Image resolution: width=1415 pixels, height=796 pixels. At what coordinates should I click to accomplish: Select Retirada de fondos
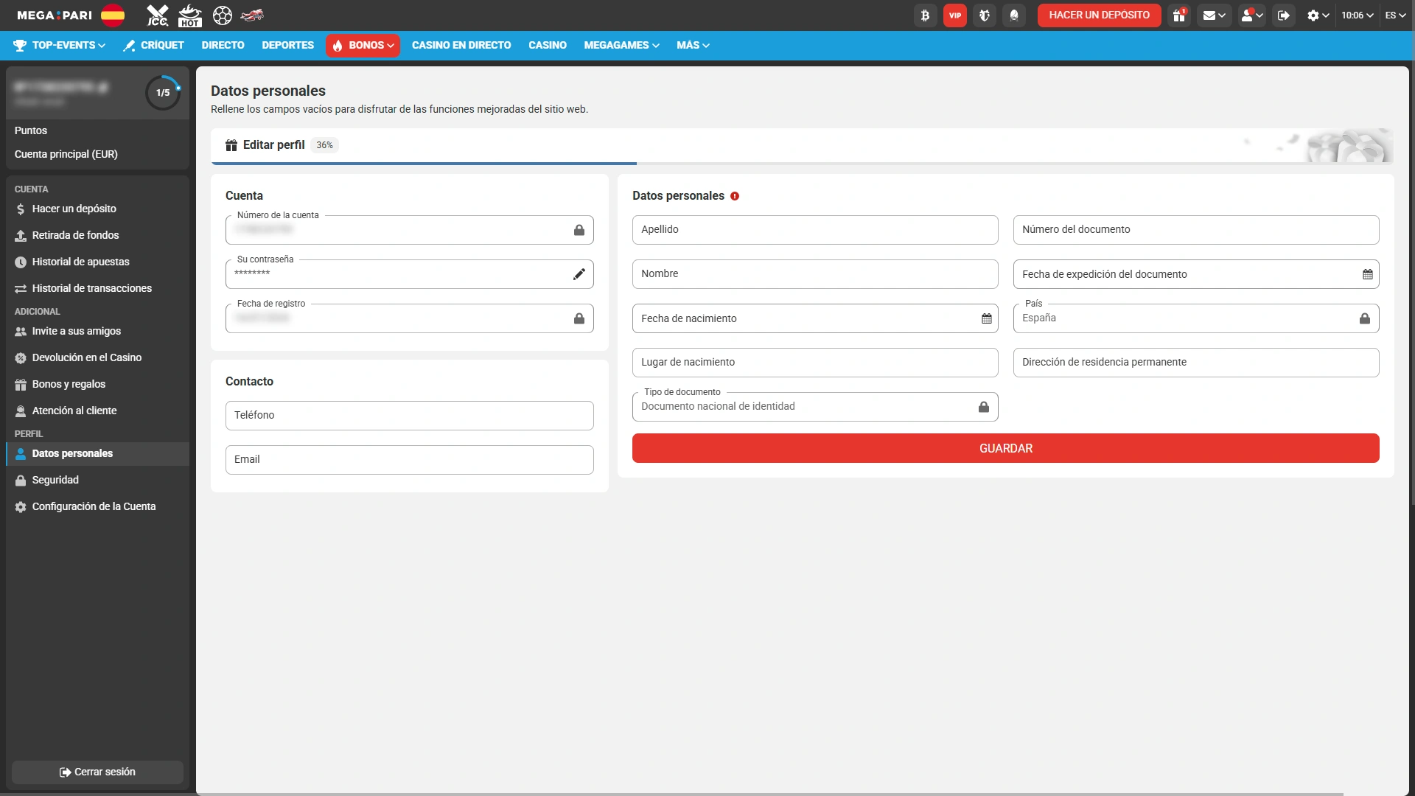97,235
